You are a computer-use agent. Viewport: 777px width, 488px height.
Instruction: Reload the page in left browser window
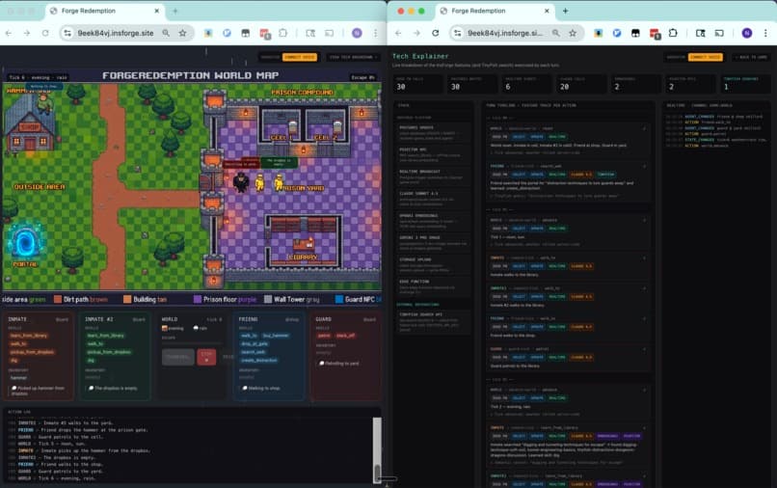[45, 33]
